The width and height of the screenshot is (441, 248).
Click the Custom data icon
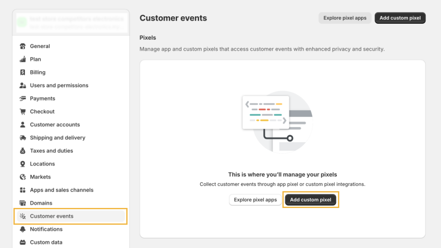(x=23, y=242)
